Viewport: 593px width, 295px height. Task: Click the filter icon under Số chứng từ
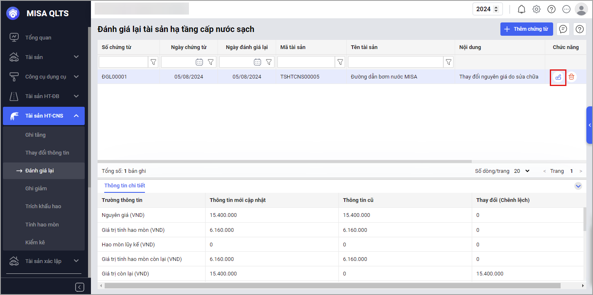153,62
